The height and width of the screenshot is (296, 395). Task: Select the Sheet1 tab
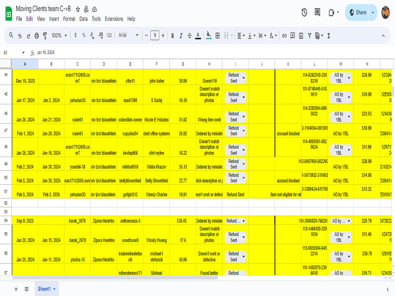(x=44, y=289)
